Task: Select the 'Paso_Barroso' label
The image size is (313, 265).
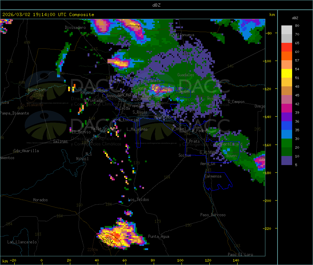Action: pos(213,215)
